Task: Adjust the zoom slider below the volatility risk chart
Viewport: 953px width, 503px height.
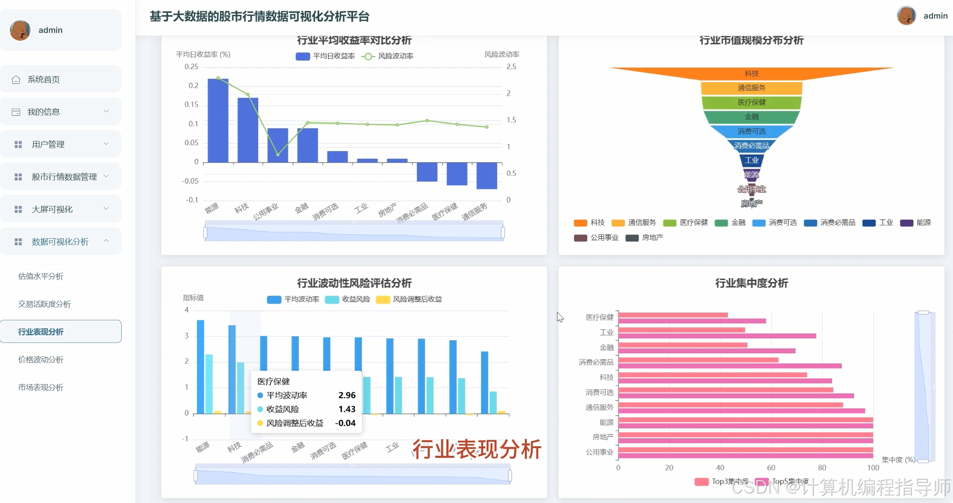Action: (353, 474)
